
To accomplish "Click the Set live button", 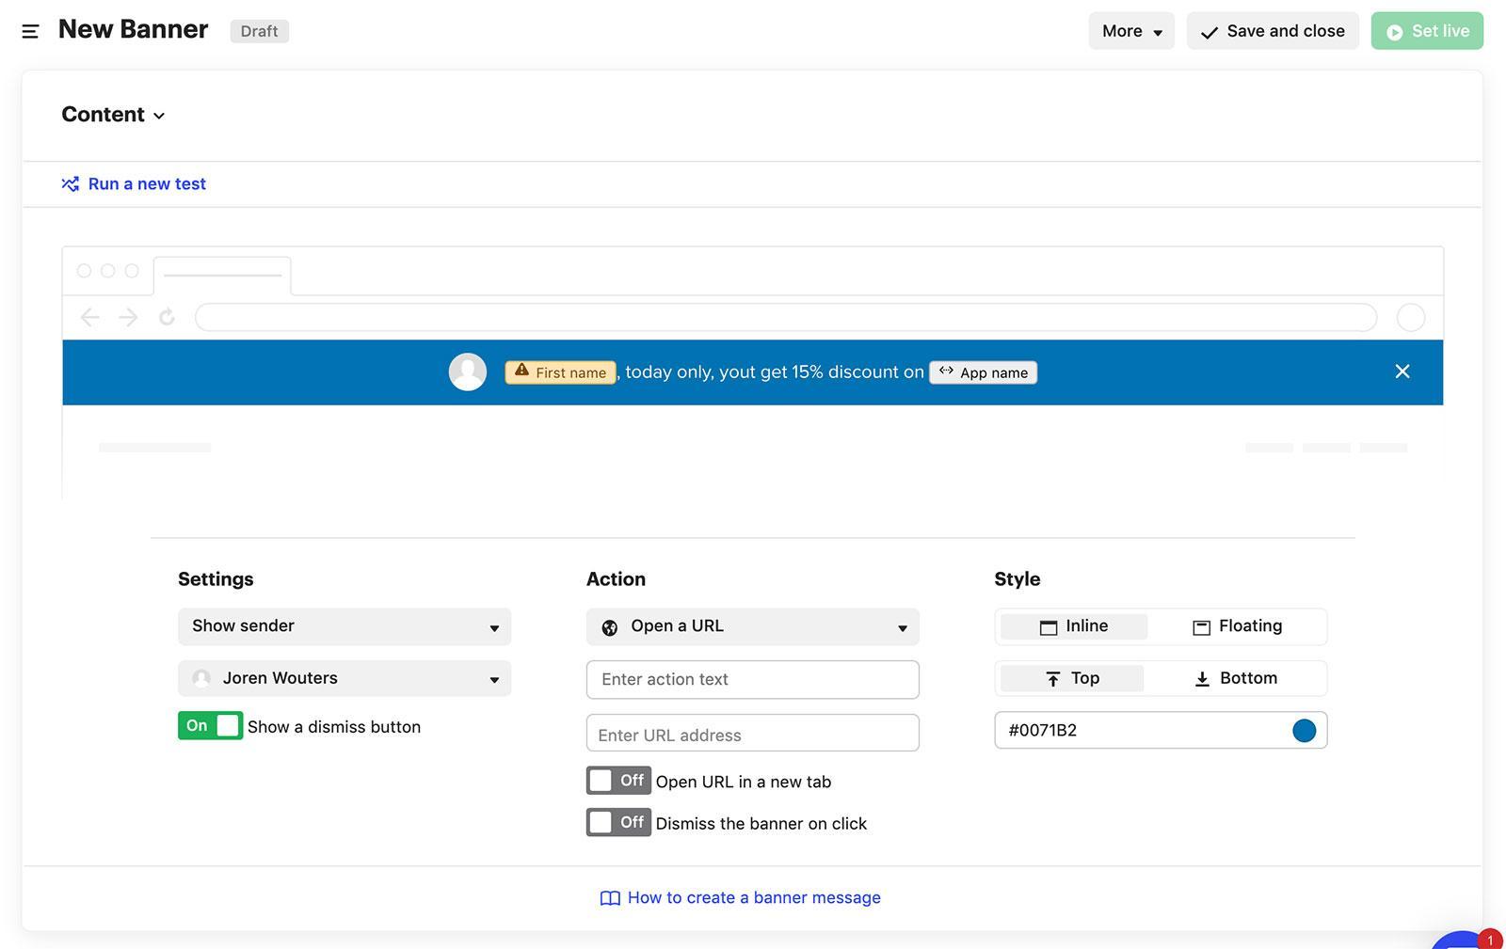I will 1427,31.
